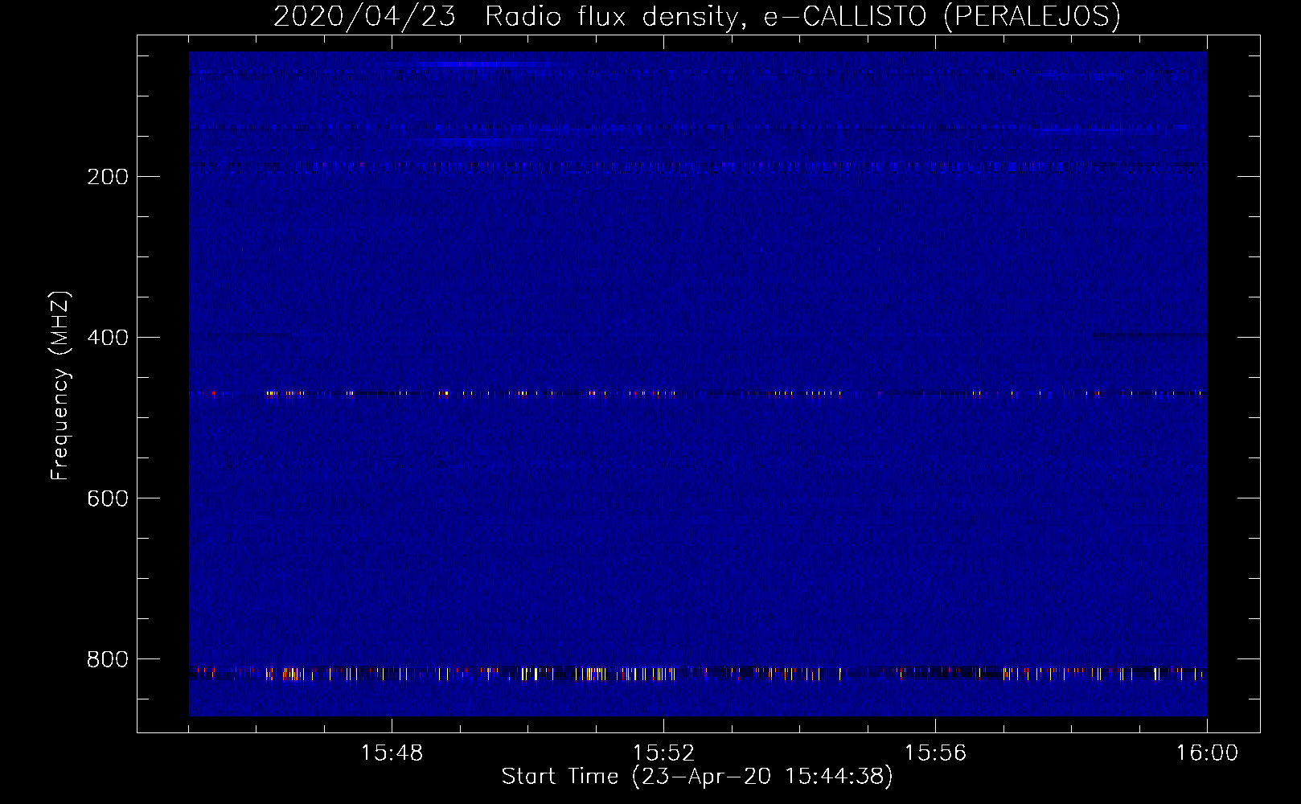Click the 600 frequency tick label
Image resolution: width=1301 pixels, height=804 pixels.
click(x=108, y=498)
